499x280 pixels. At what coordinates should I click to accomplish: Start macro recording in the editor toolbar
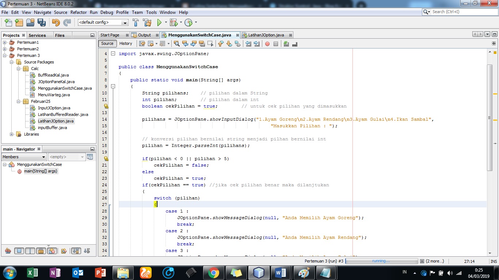pyautogui.click(x=267, y=44)
